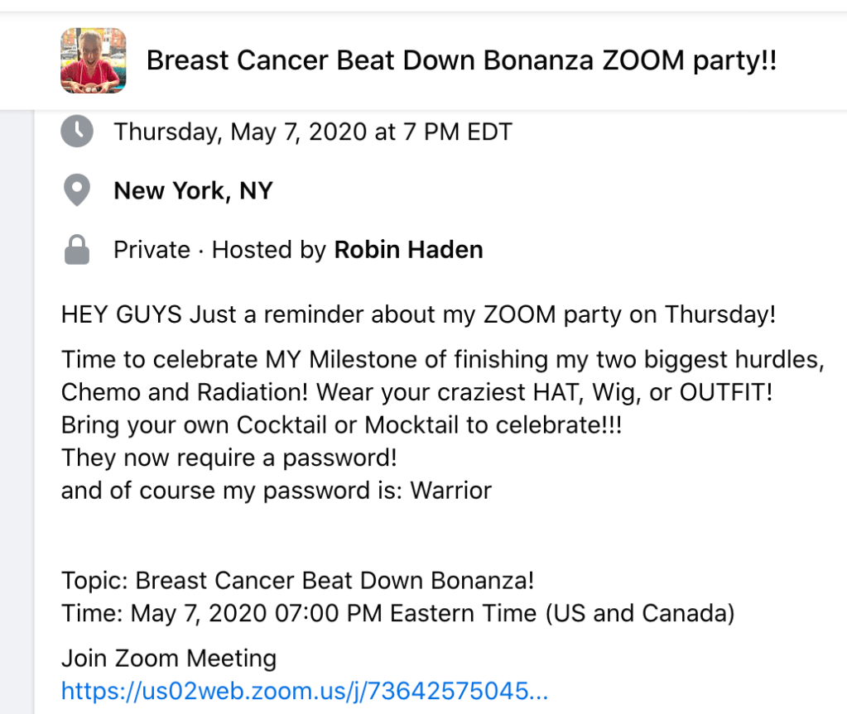847x714 pixels.
Task: Click the password word Warrior
Action: 451,491
